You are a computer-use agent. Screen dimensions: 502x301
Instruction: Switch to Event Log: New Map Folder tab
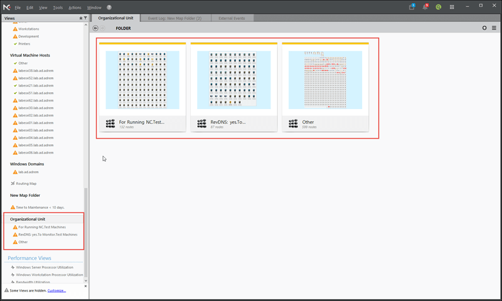[x=174, y=18]
